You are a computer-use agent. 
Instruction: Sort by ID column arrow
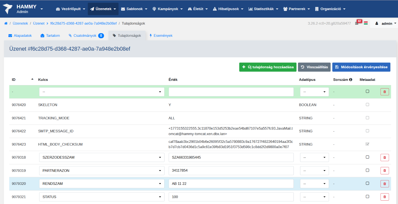[x=32, y=79]
